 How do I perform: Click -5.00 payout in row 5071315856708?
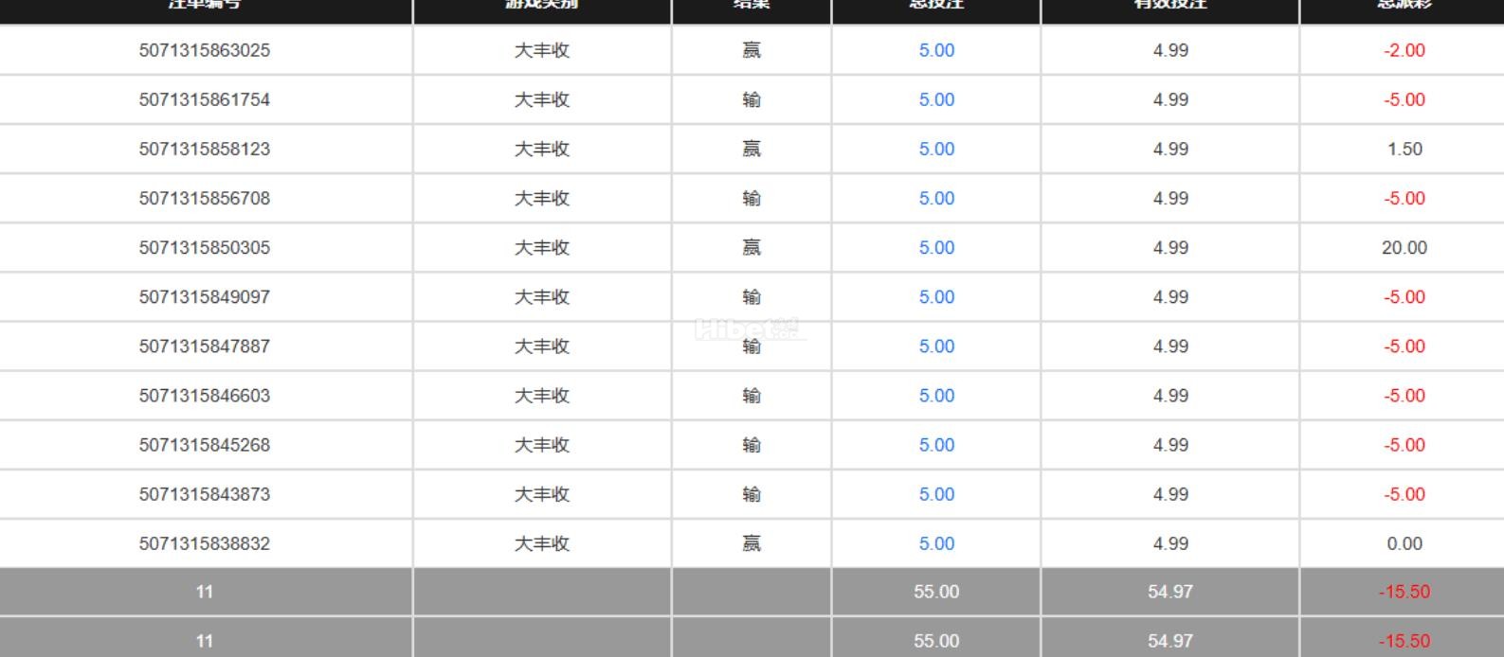(1404, 198)
